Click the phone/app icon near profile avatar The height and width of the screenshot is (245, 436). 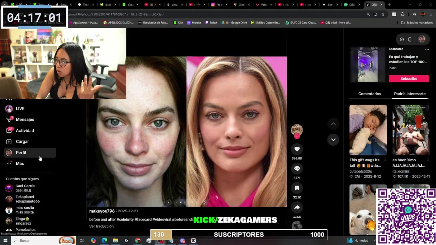[x=410, y=39]
